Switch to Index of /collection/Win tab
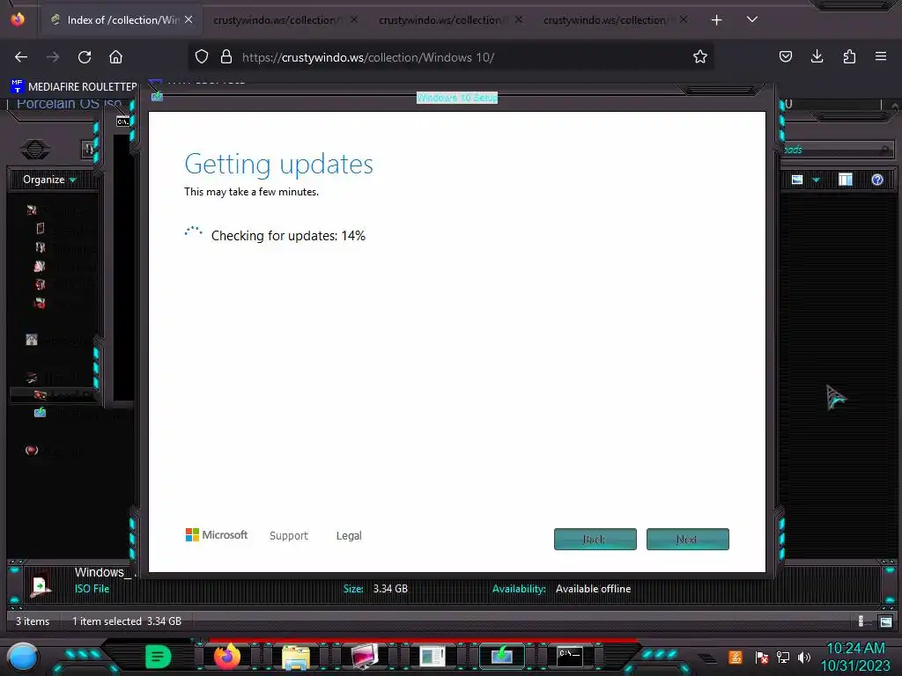 coord(122,19)
